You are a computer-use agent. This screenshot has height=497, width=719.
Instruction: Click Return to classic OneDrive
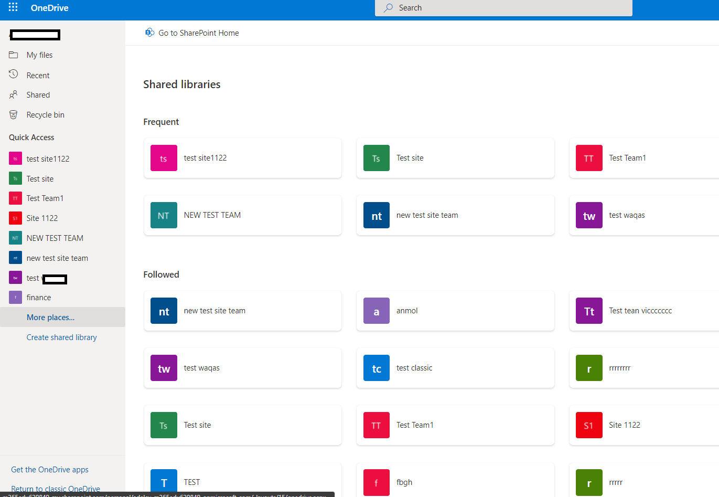tap(55, 489)
